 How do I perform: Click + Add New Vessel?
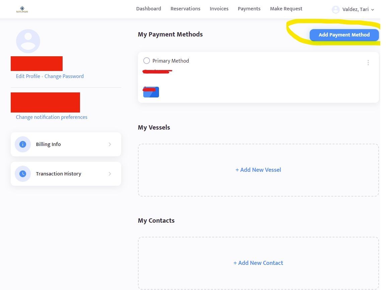(x=258, y=170)
